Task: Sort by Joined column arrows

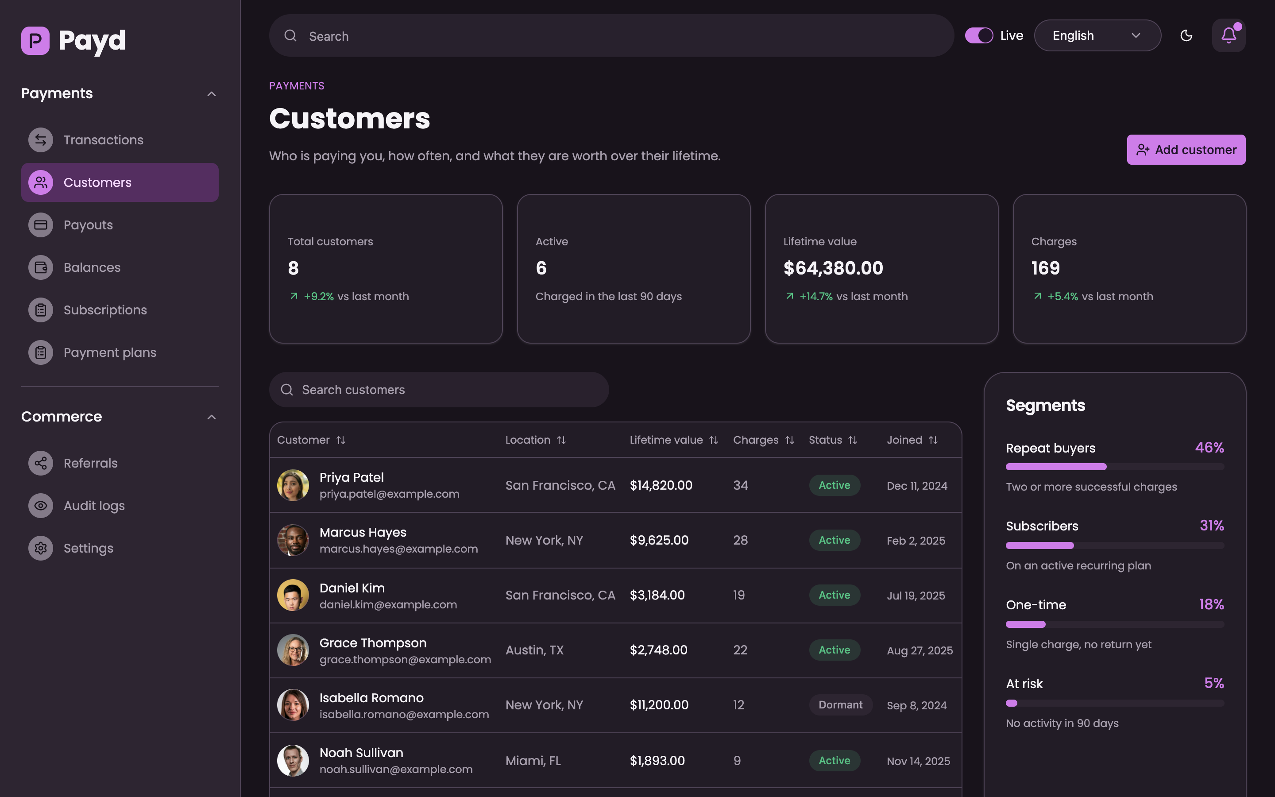Action: click(x=934, y=440)
